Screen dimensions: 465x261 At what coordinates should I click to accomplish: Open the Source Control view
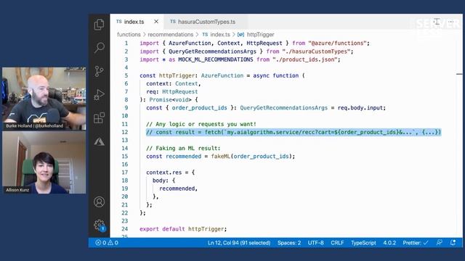[x=99, y=71]
